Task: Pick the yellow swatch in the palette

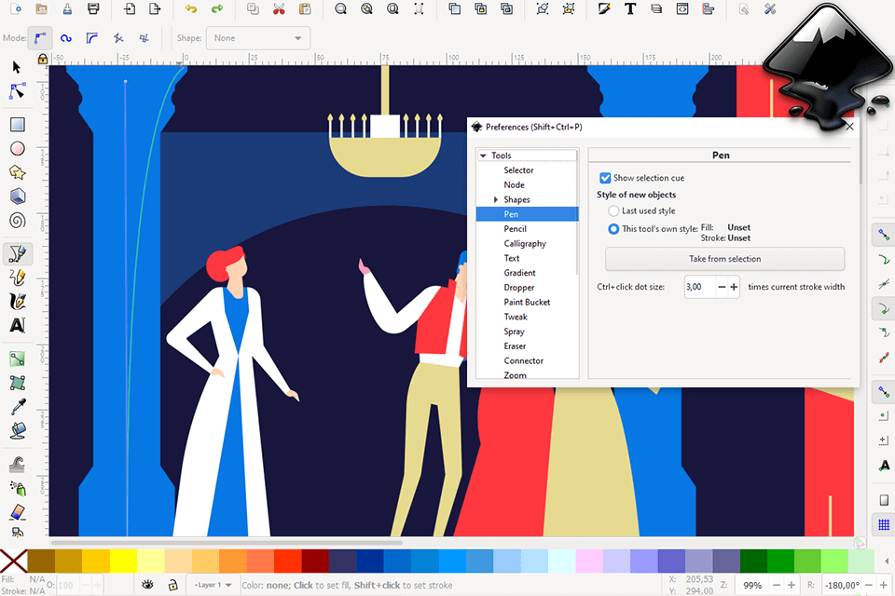Action: (x=124, y=561)
